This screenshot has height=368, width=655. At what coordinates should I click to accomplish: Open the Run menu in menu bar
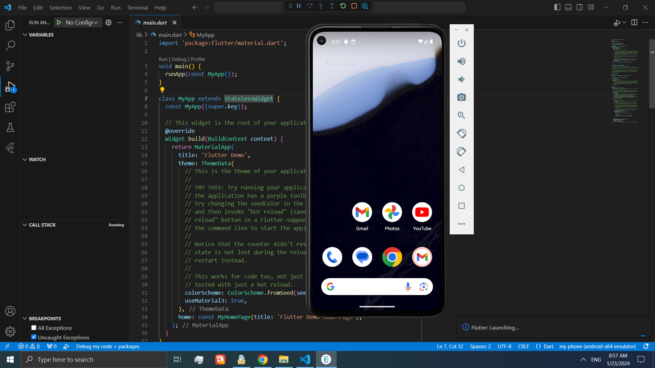[x=116, y=7]
